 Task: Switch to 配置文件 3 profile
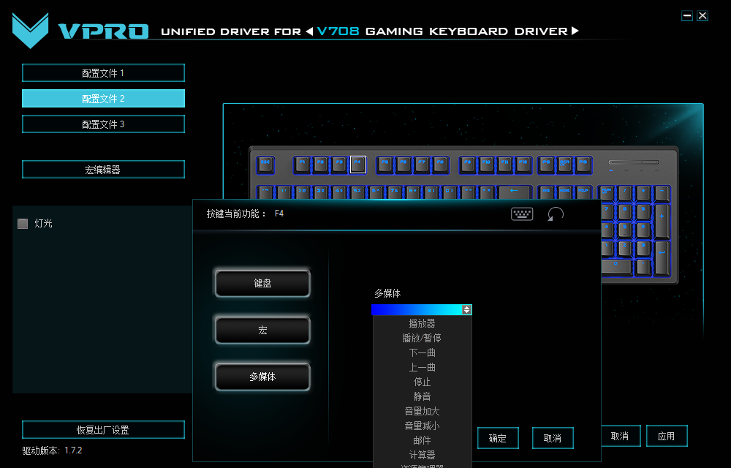point(103,124)
